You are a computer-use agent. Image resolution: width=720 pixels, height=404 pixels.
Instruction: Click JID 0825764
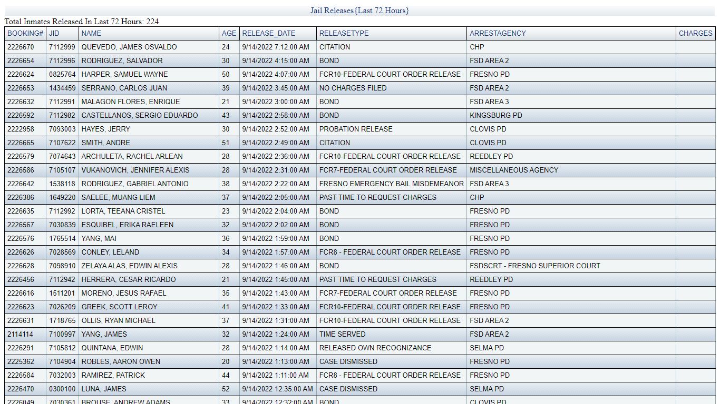click(x=62, y=74)
